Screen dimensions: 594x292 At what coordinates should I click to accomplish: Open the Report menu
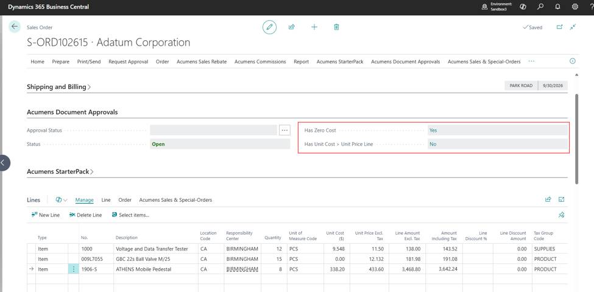(301, 62)
